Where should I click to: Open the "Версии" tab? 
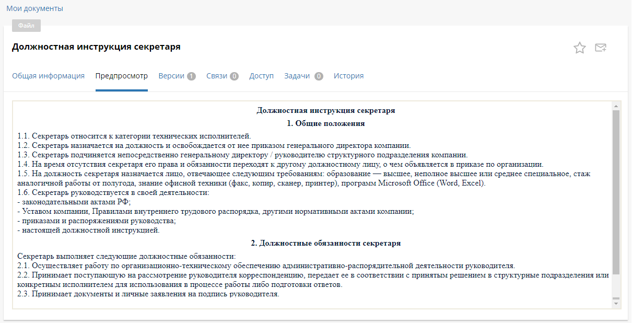point(172,75)
